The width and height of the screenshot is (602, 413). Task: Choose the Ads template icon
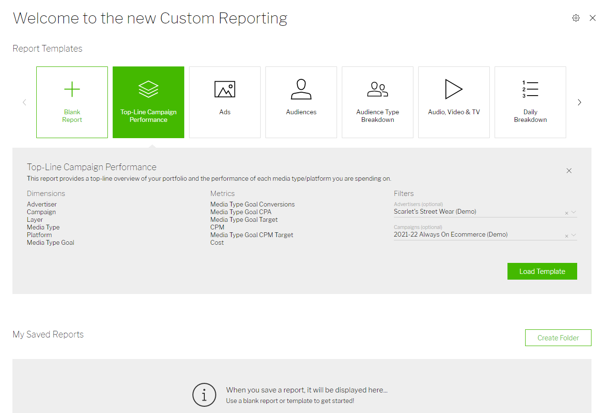coord(225,90)
